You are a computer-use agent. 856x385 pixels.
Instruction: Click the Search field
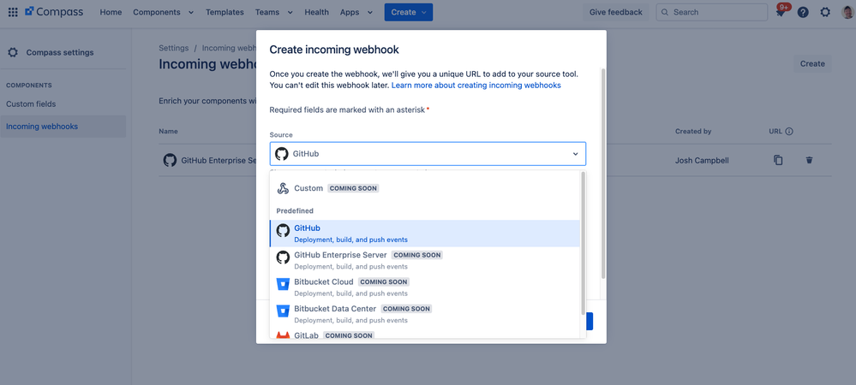[712, 12]
